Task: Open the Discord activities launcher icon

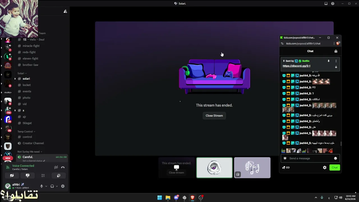Action: coord(43,175)
